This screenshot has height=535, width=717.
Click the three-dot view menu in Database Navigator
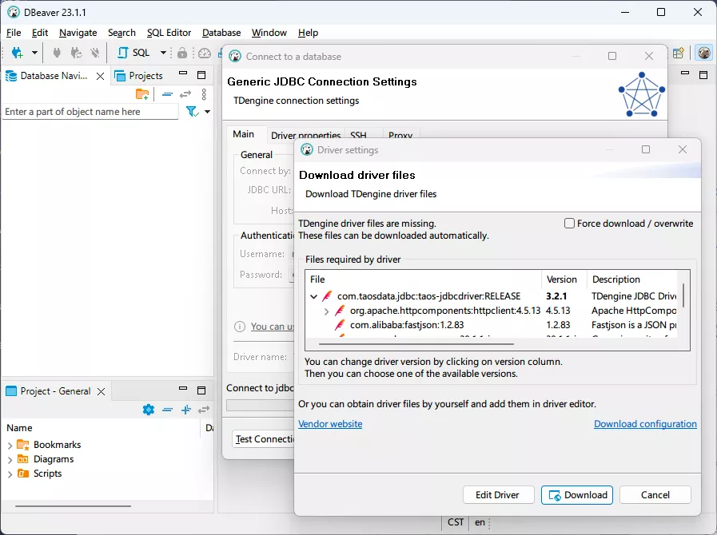click(x=204, y=94)
